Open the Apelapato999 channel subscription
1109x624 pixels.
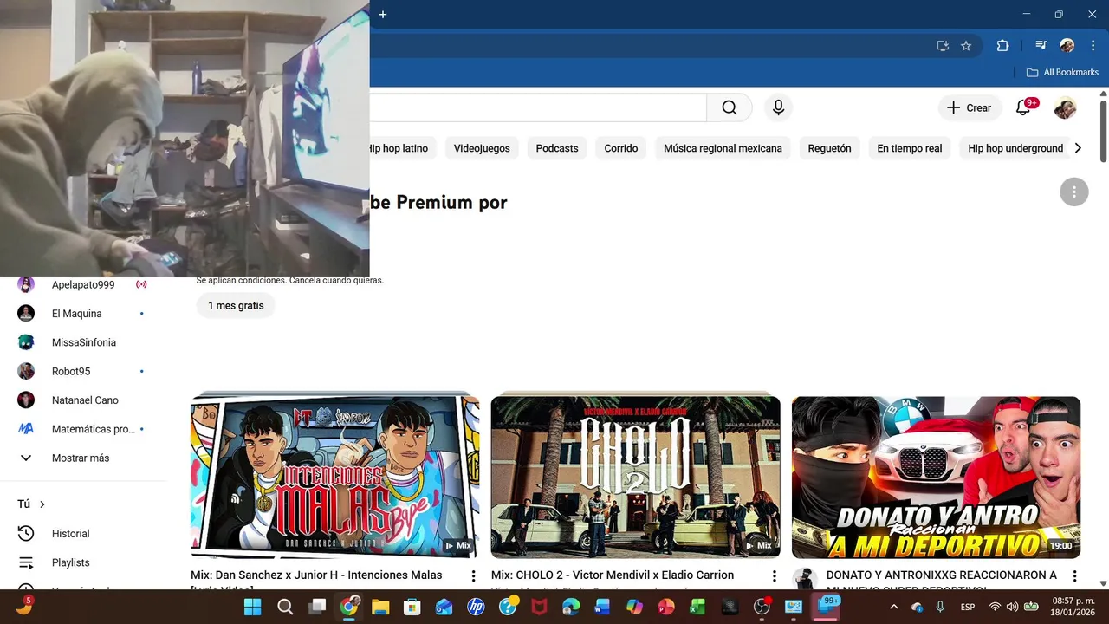coord(83,284)
